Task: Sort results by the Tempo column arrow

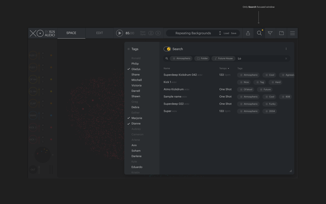Action: coord(228,68)
